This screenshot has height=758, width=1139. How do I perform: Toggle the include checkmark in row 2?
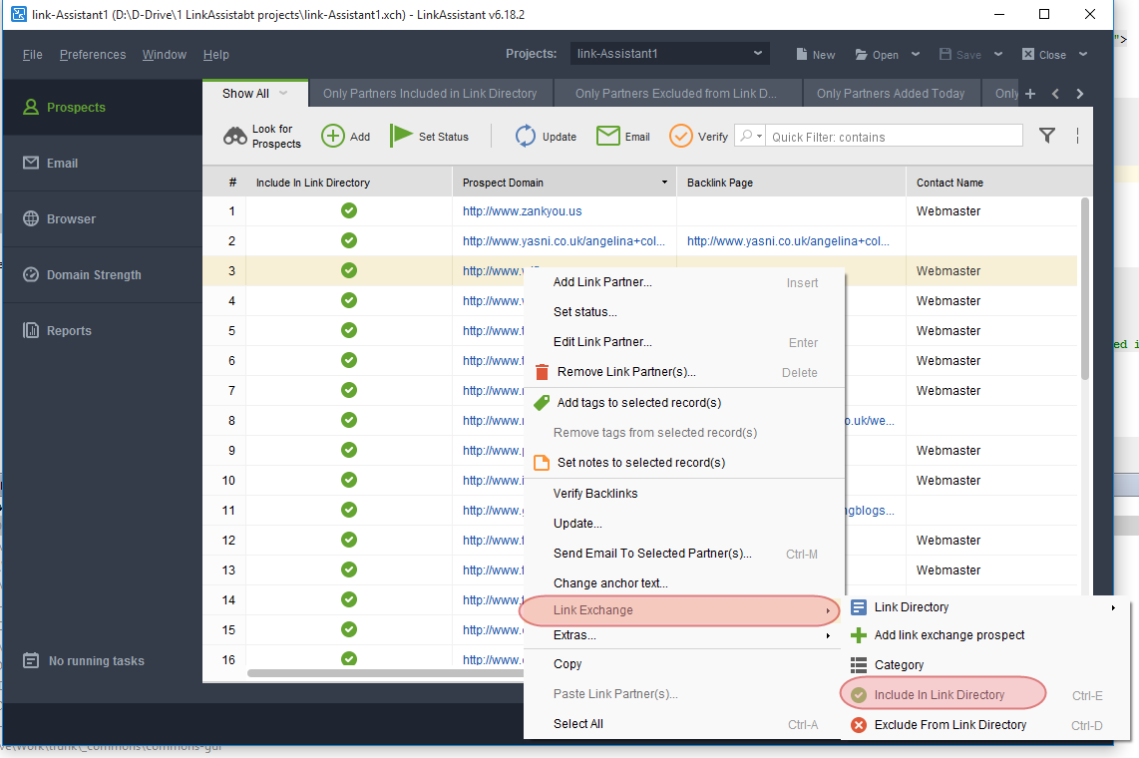(x=349, y=240)
